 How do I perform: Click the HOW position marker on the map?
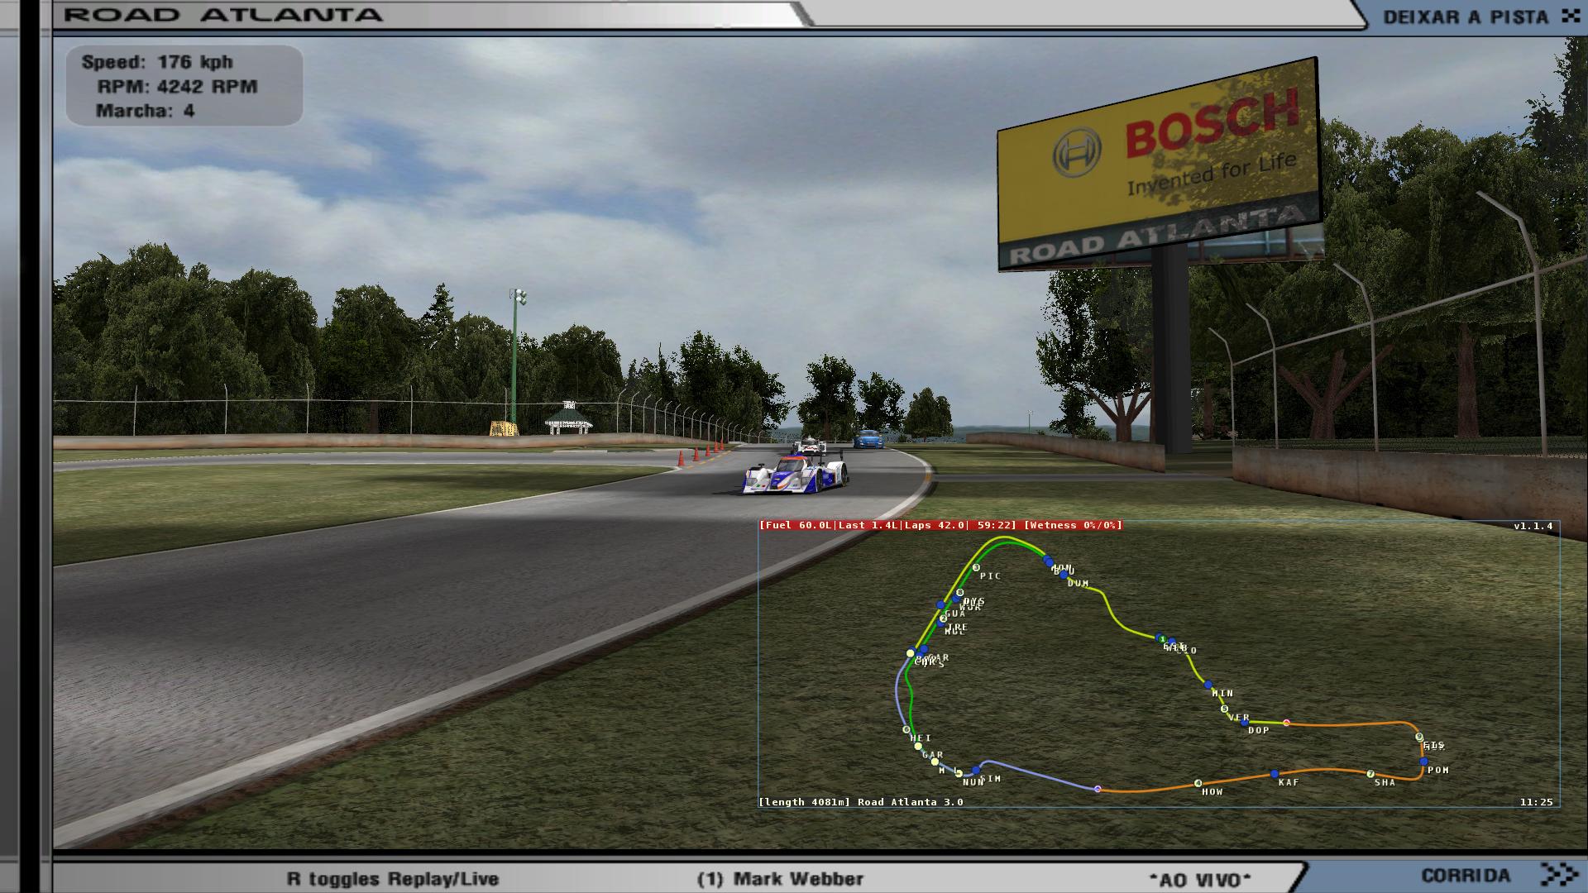click(1198, 783)
